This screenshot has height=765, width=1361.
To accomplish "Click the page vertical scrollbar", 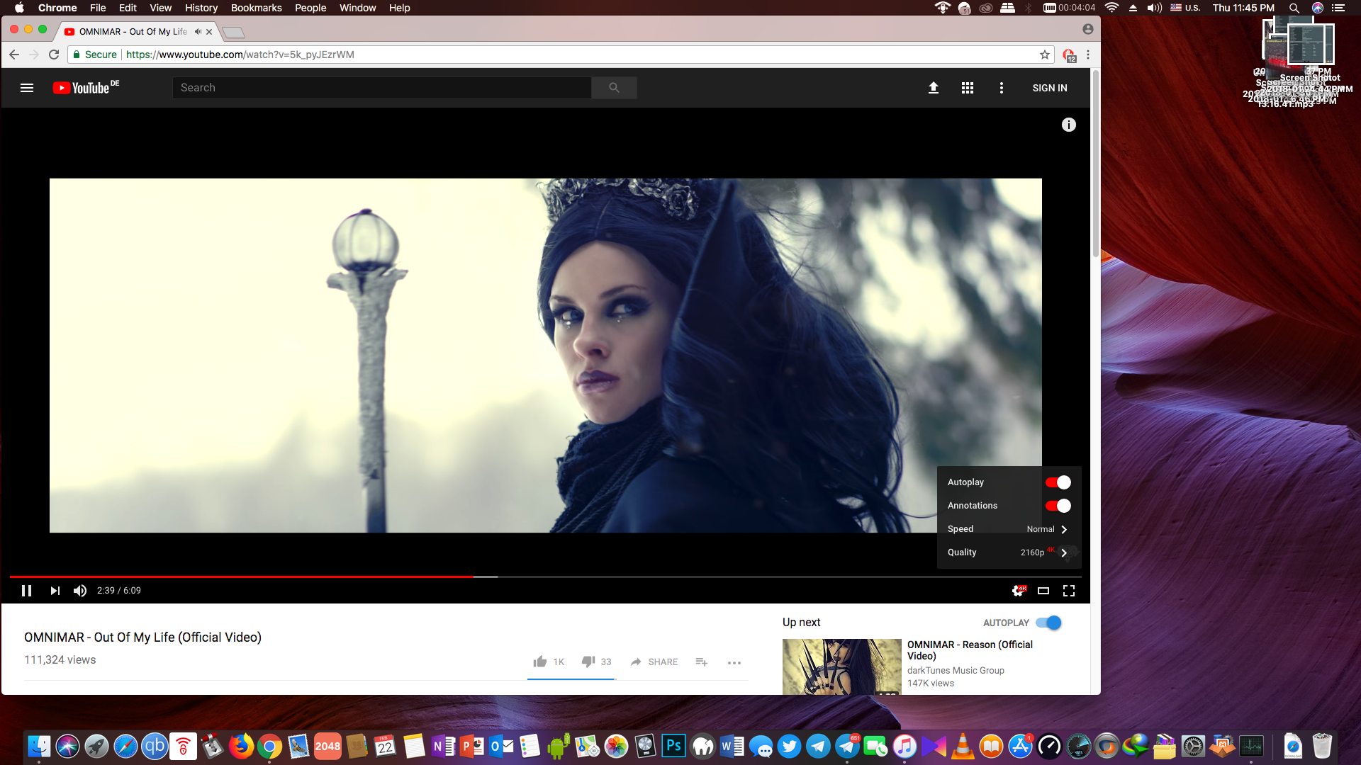I will coord(1096,163).
